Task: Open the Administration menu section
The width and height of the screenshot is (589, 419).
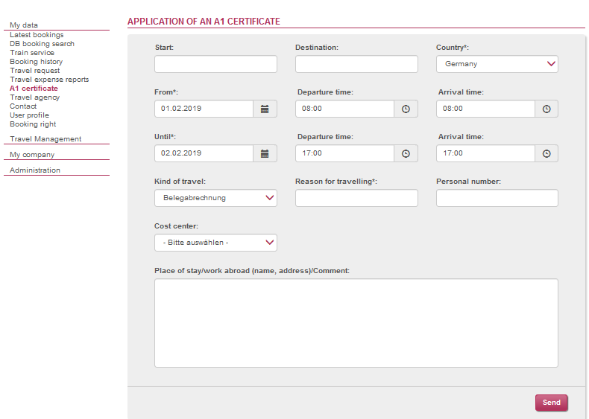Action: click(x=35, y=170)
